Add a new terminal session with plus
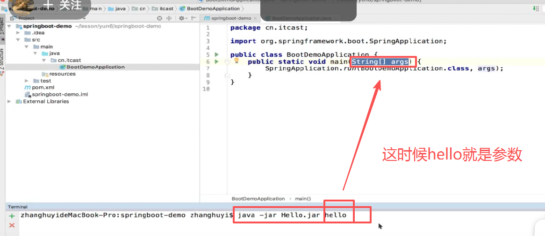Screen dimensions: 545x236 pyautogui.click(x=12, y=216)
